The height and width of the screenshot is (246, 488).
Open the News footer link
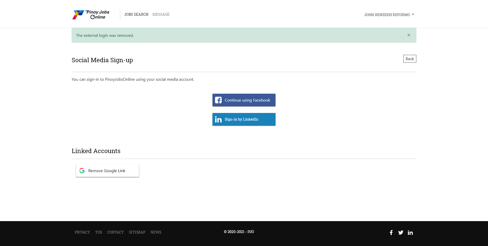click(x=156, y=232)
